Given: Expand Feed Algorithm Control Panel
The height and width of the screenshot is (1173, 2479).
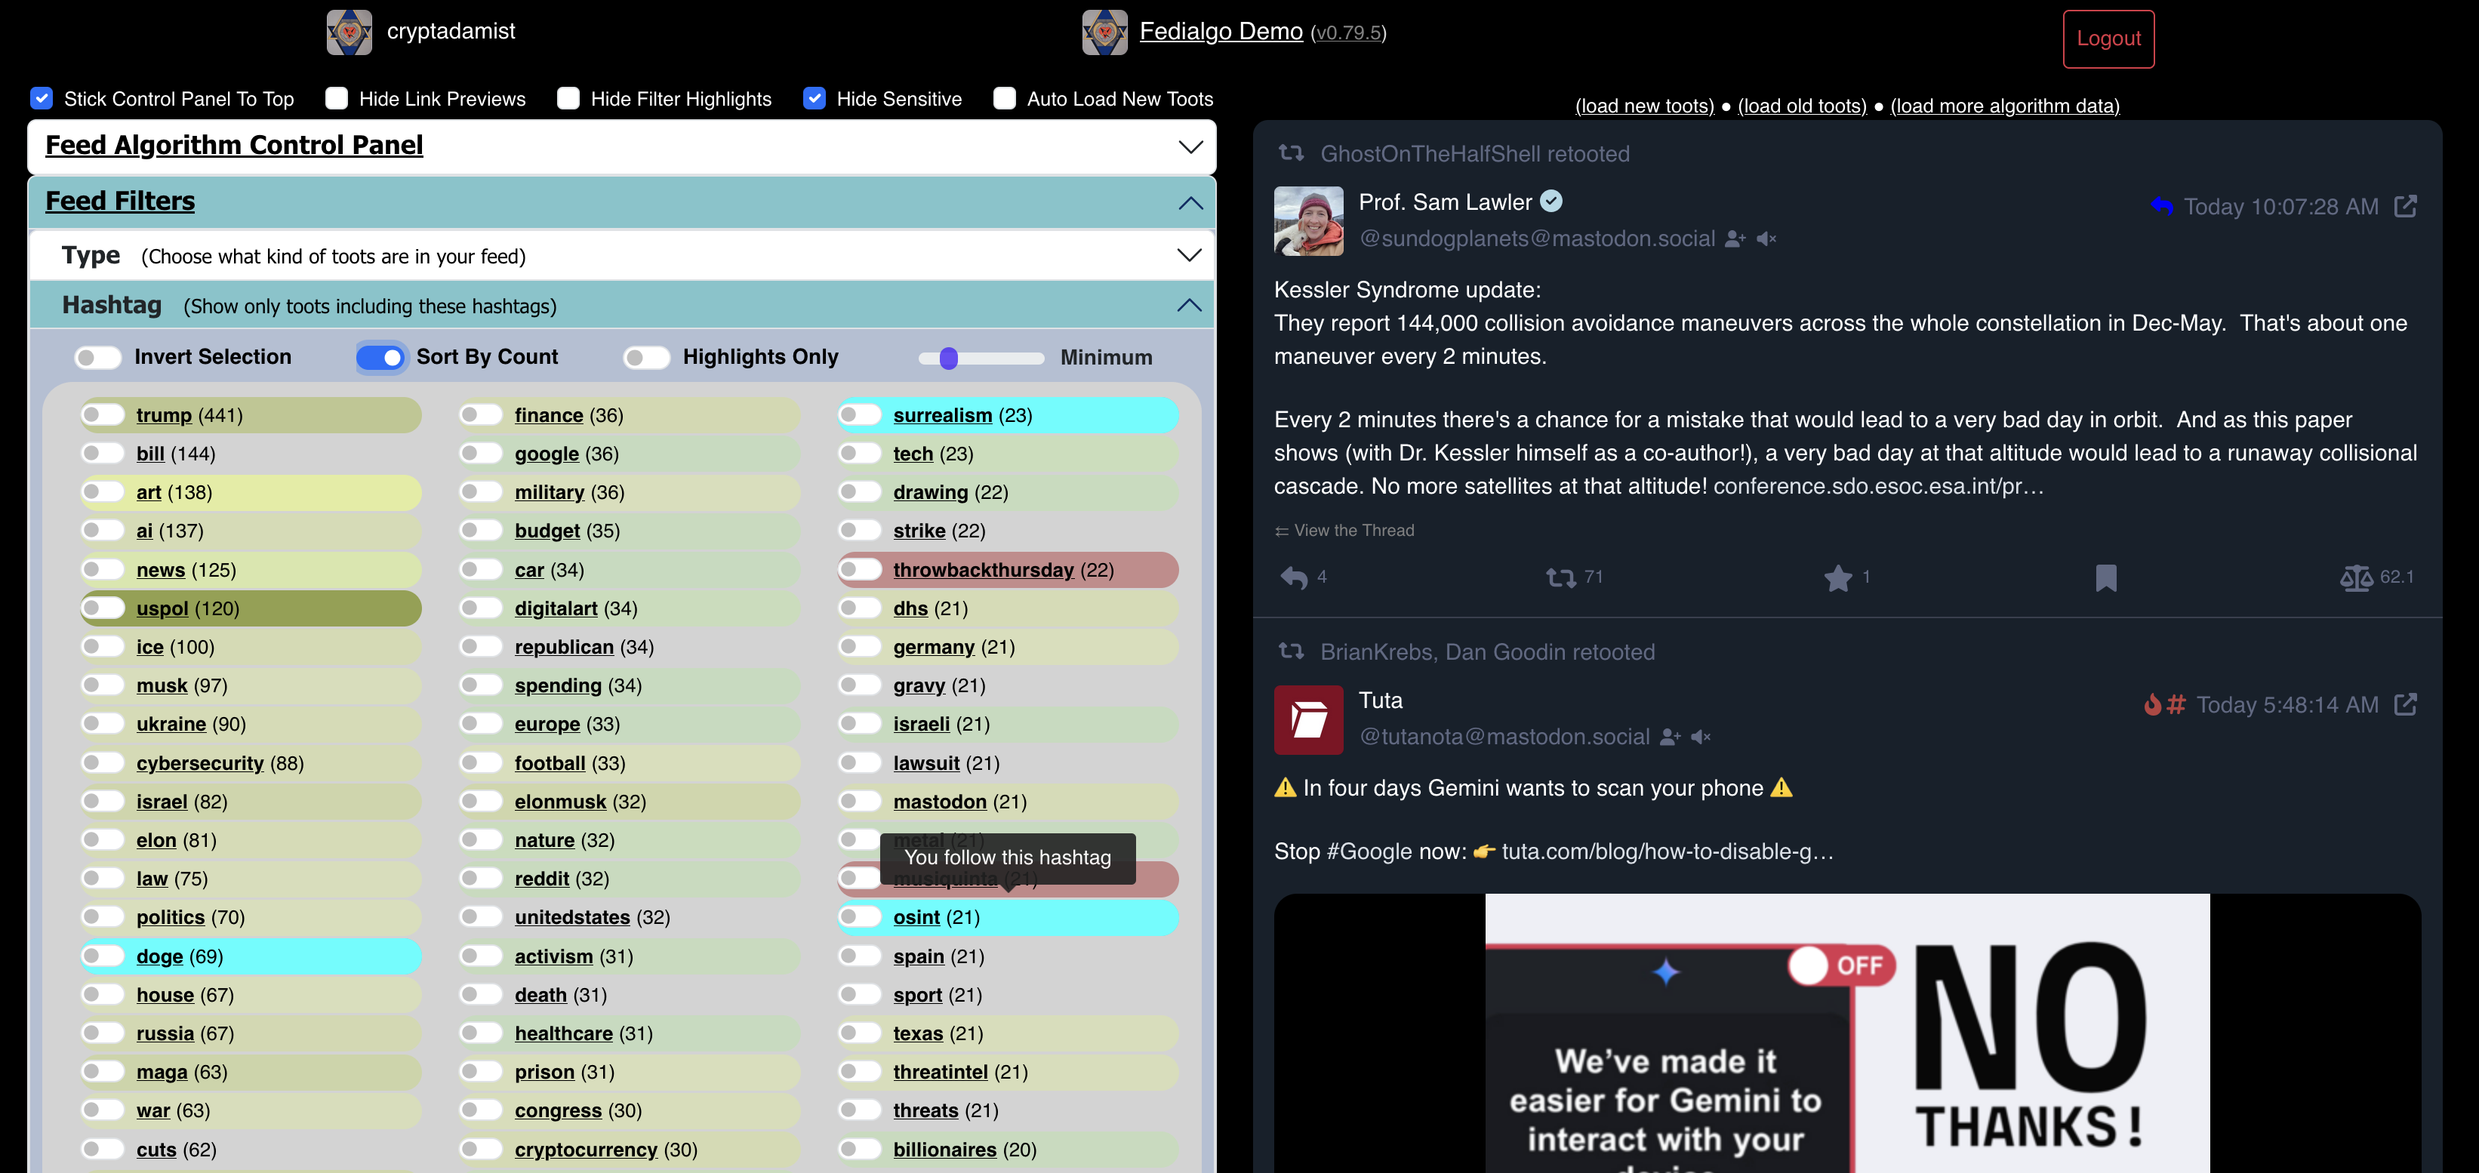Looking at the screenshot, I should tap(1190, 146).
